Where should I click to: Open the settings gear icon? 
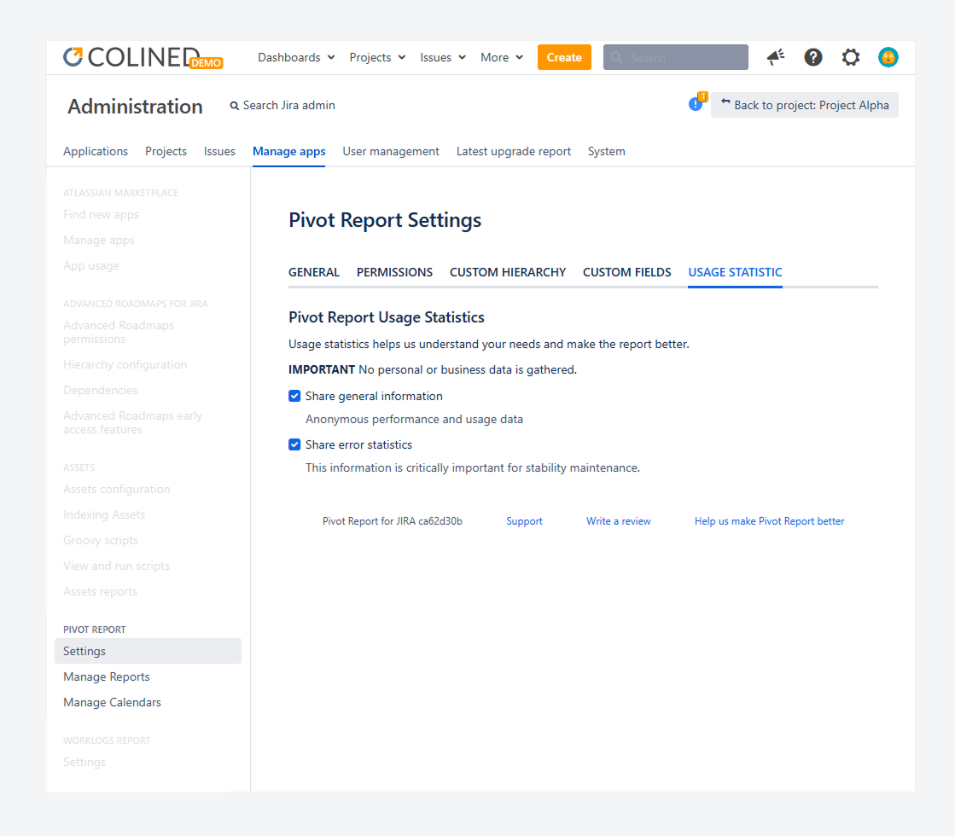(x=851, y=57)
